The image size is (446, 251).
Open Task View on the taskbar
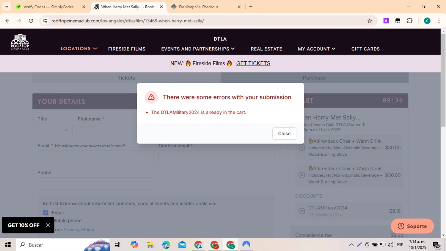[x=118, y=245]
